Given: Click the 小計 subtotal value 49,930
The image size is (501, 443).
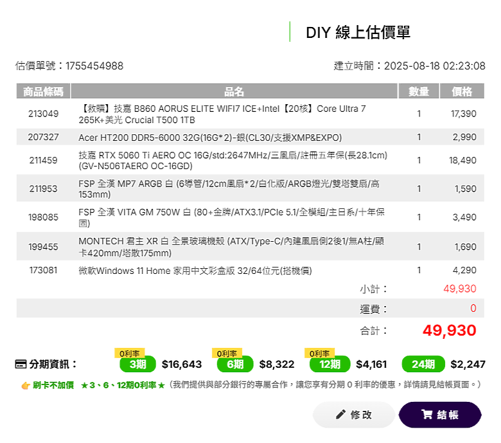Looking at the screenshot, I should (460, 289).
